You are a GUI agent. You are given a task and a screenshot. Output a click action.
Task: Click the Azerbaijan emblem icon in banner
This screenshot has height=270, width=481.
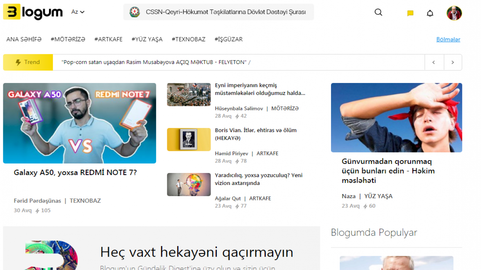(135, 12)
